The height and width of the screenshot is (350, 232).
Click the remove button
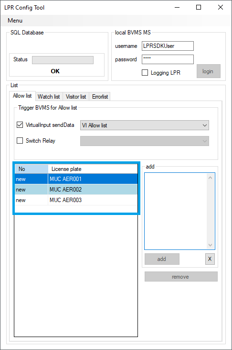coord(181,277)
